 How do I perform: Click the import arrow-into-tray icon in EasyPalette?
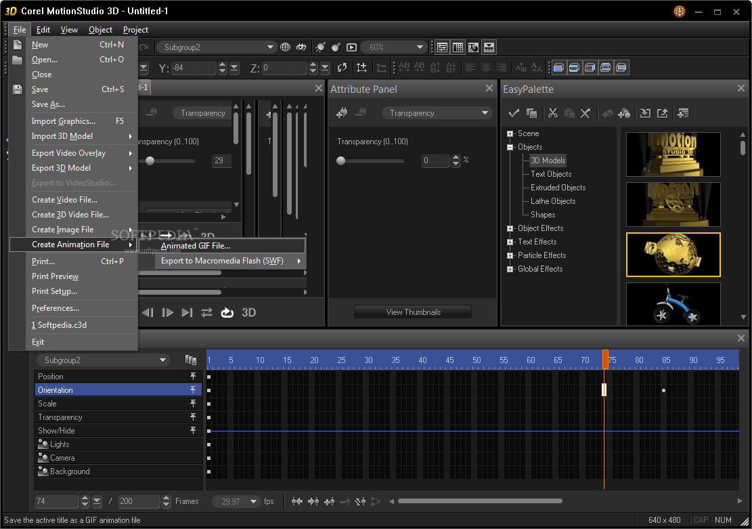(x=646, y=113)
